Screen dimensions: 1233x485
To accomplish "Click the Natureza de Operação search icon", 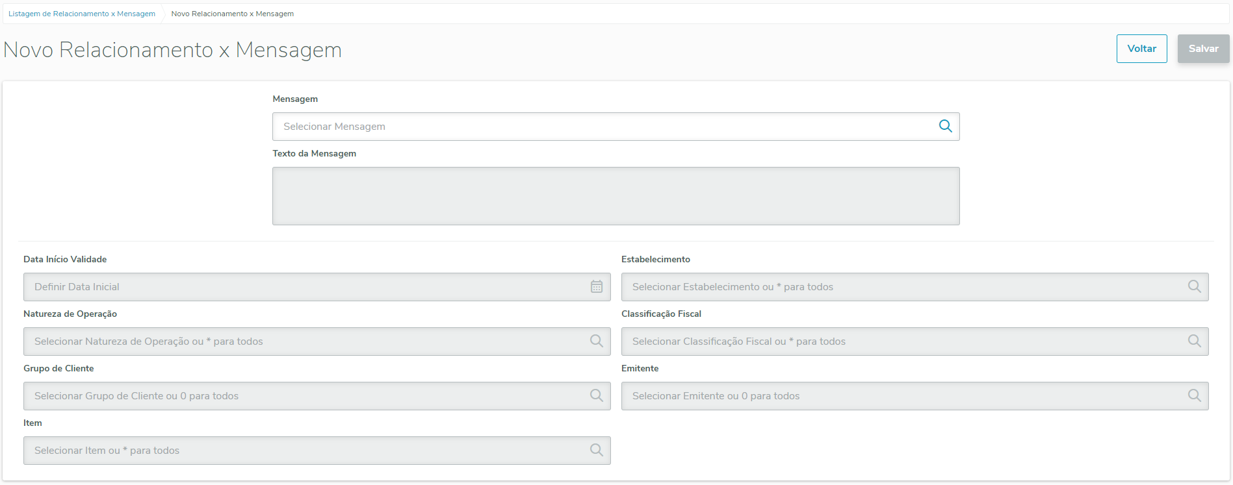I will 596,342.
